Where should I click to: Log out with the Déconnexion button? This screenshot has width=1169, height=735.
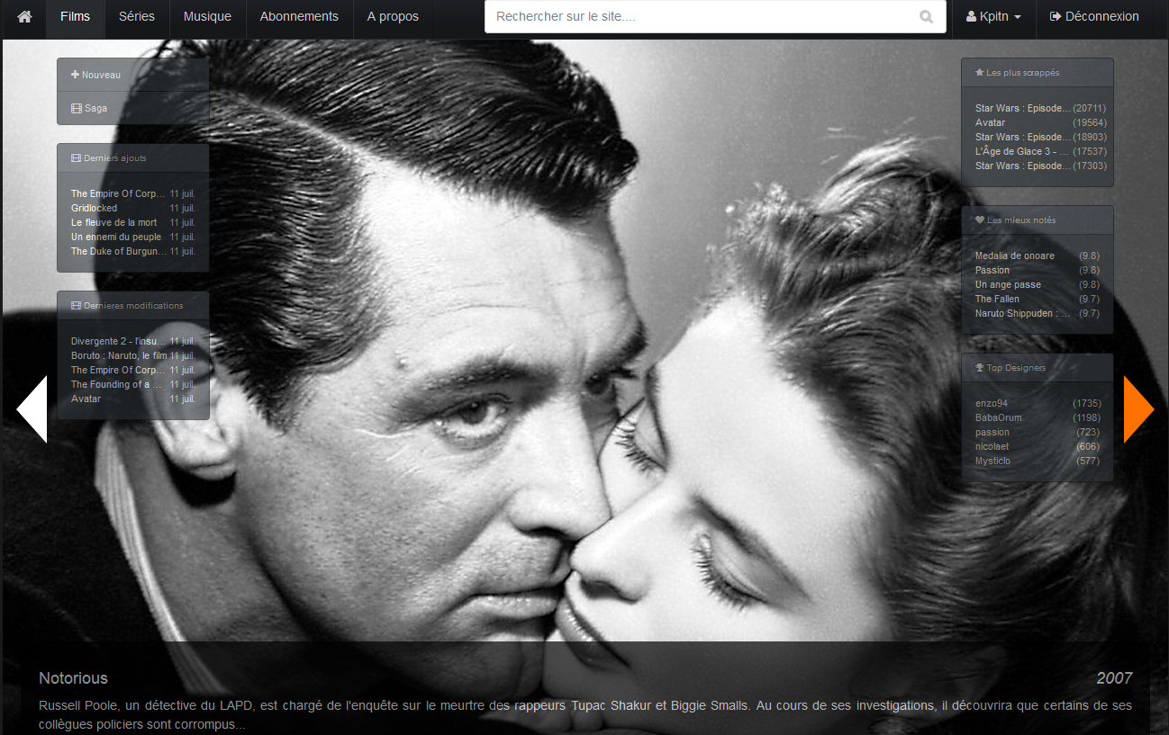tap(1094, 16)
